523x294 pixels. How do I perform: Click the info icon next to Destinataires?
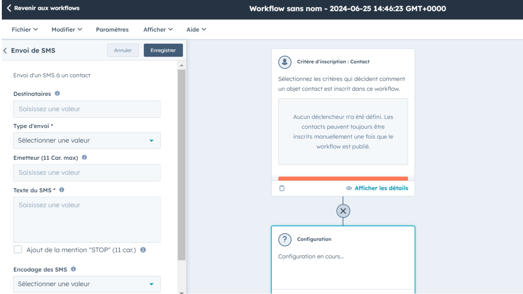[x=57, y=93]
